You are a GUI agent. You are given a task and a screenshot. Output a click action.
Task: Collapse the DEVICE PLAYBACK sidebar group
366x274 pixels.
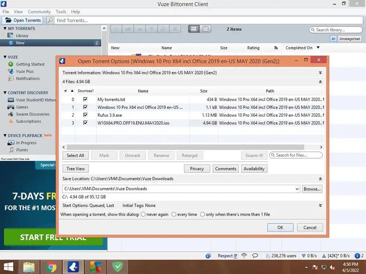click(5, 136)
